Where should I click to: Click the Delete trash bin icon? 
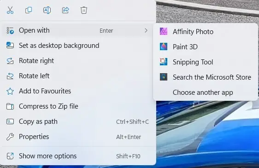click(x=84, y=10)
